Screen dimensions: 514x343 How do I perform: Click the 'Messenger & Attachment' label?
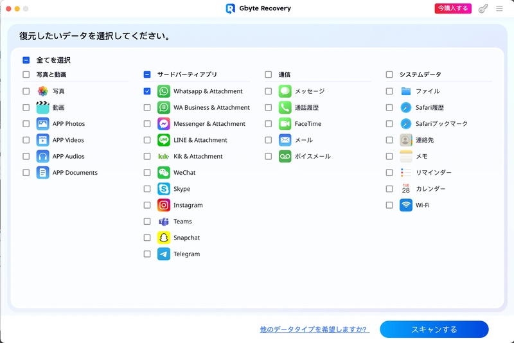point(209,124)
